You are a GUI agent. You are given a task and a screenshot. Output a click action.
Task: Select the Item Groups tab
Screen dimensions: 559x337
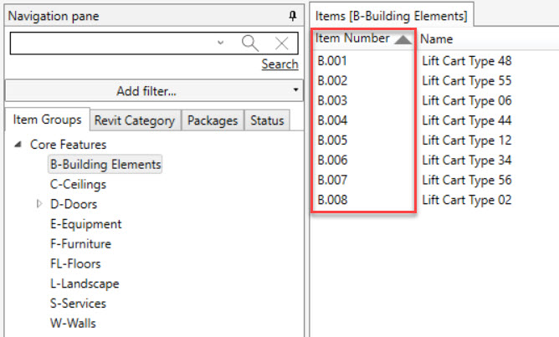coord(48,120)
